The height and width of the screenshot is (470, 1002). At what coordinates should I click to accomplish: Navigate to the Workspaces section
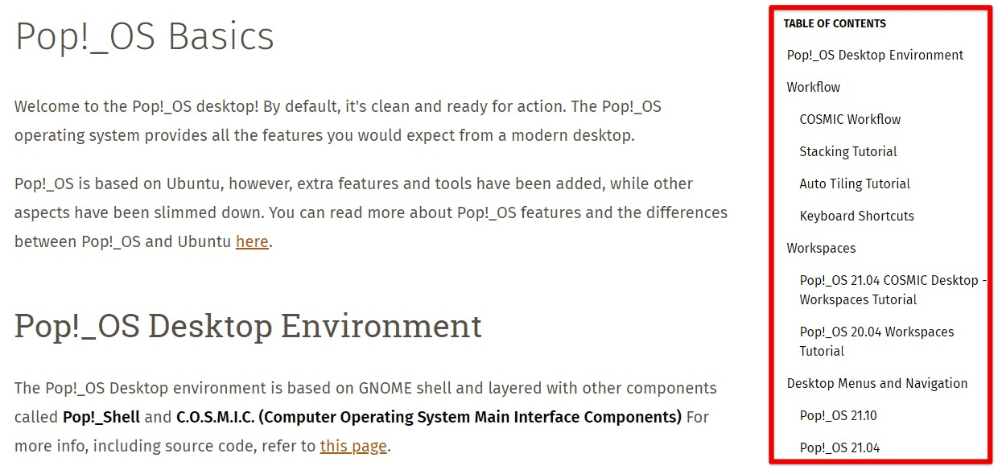tap(821, 248)
